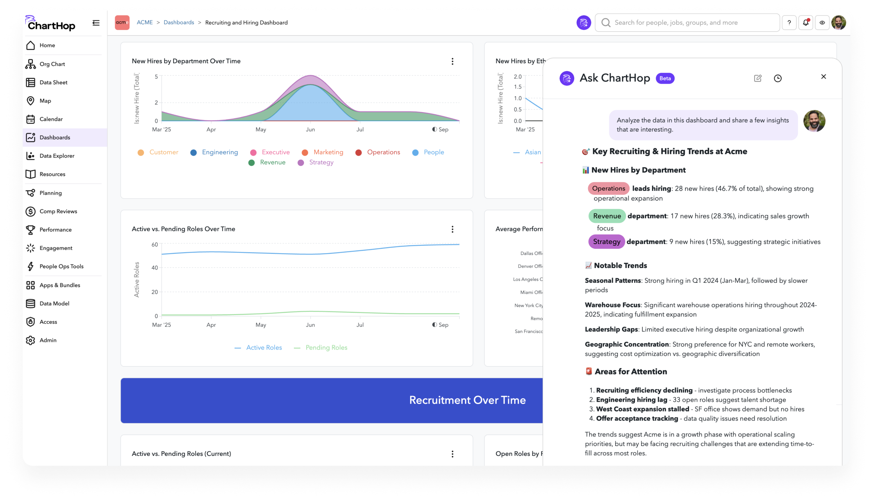Toggle People series in legend
Screen dimensions: 873x501
tap(428, 152)
